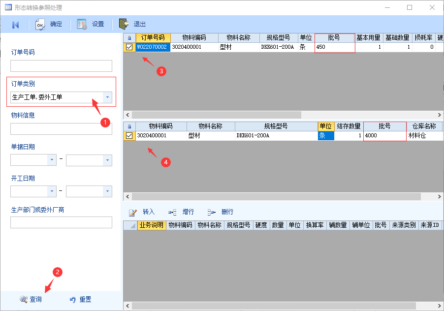Click 辅数量 column header

(x=338, y=225)
